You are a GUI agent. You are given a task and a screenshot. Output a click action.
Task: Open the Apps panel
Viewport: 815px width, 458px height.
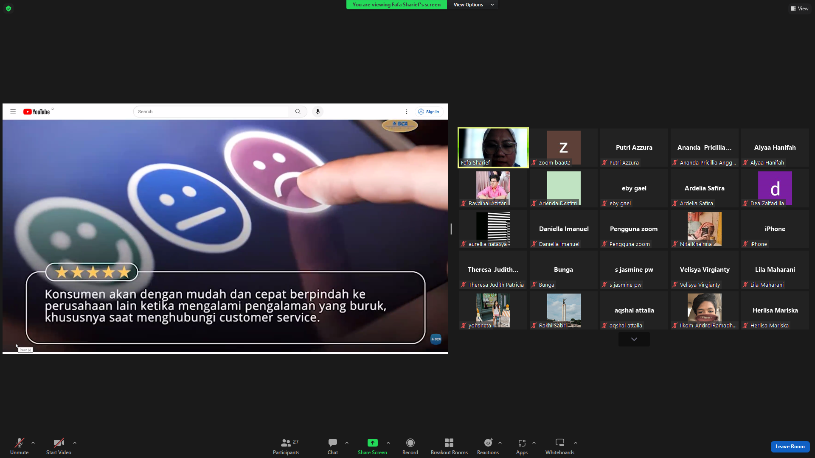[x=522, y=446]
